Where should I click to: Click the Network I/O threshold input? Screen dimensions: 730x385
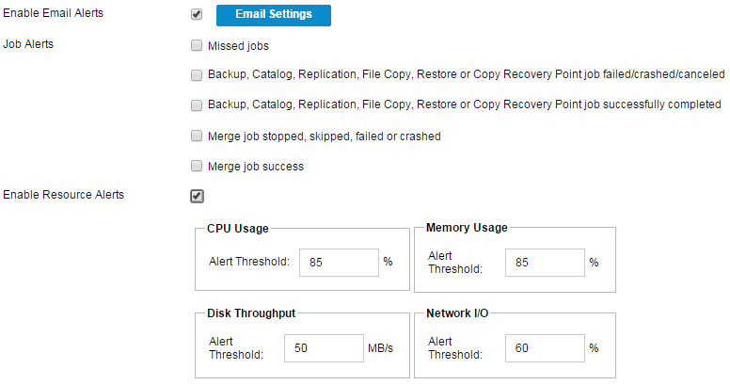tap(544, 348)
